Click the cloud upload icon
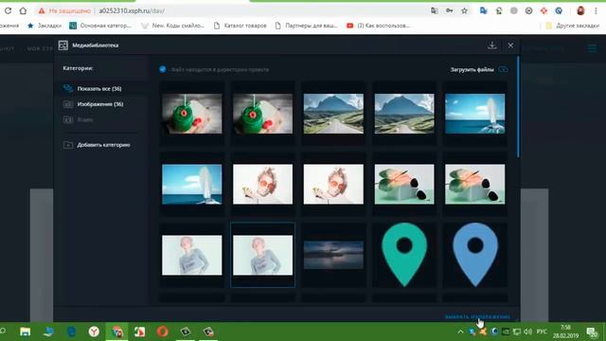The height and width of the screenshot is (341, 606). [503, 69]
